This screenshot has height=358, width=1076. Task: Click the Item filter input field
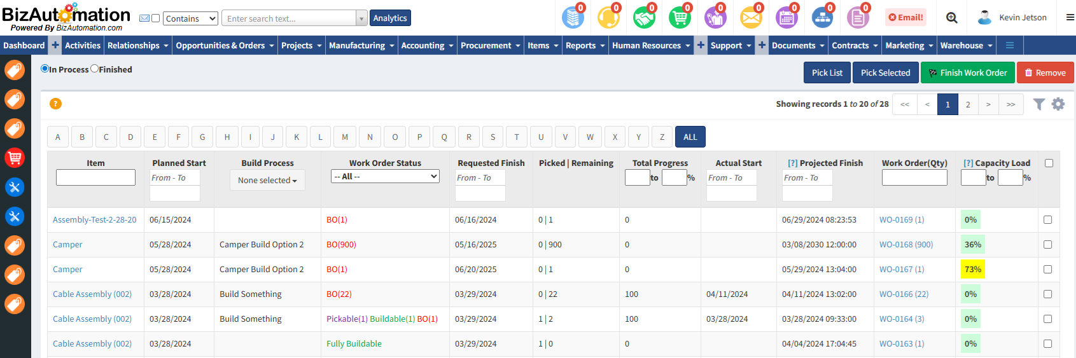tap(95, 177)
